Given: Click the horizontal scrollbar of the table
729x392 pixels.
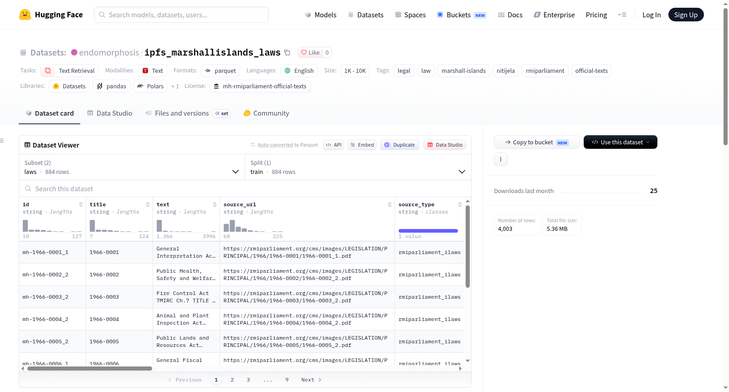Looking at the screenshot, I should (90, 368).
